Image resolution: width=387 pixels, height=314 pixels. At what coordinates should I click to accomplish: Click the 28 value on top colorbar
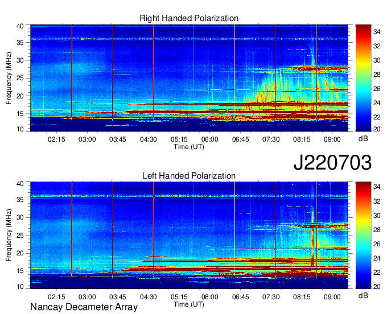[x=377, y=75]
